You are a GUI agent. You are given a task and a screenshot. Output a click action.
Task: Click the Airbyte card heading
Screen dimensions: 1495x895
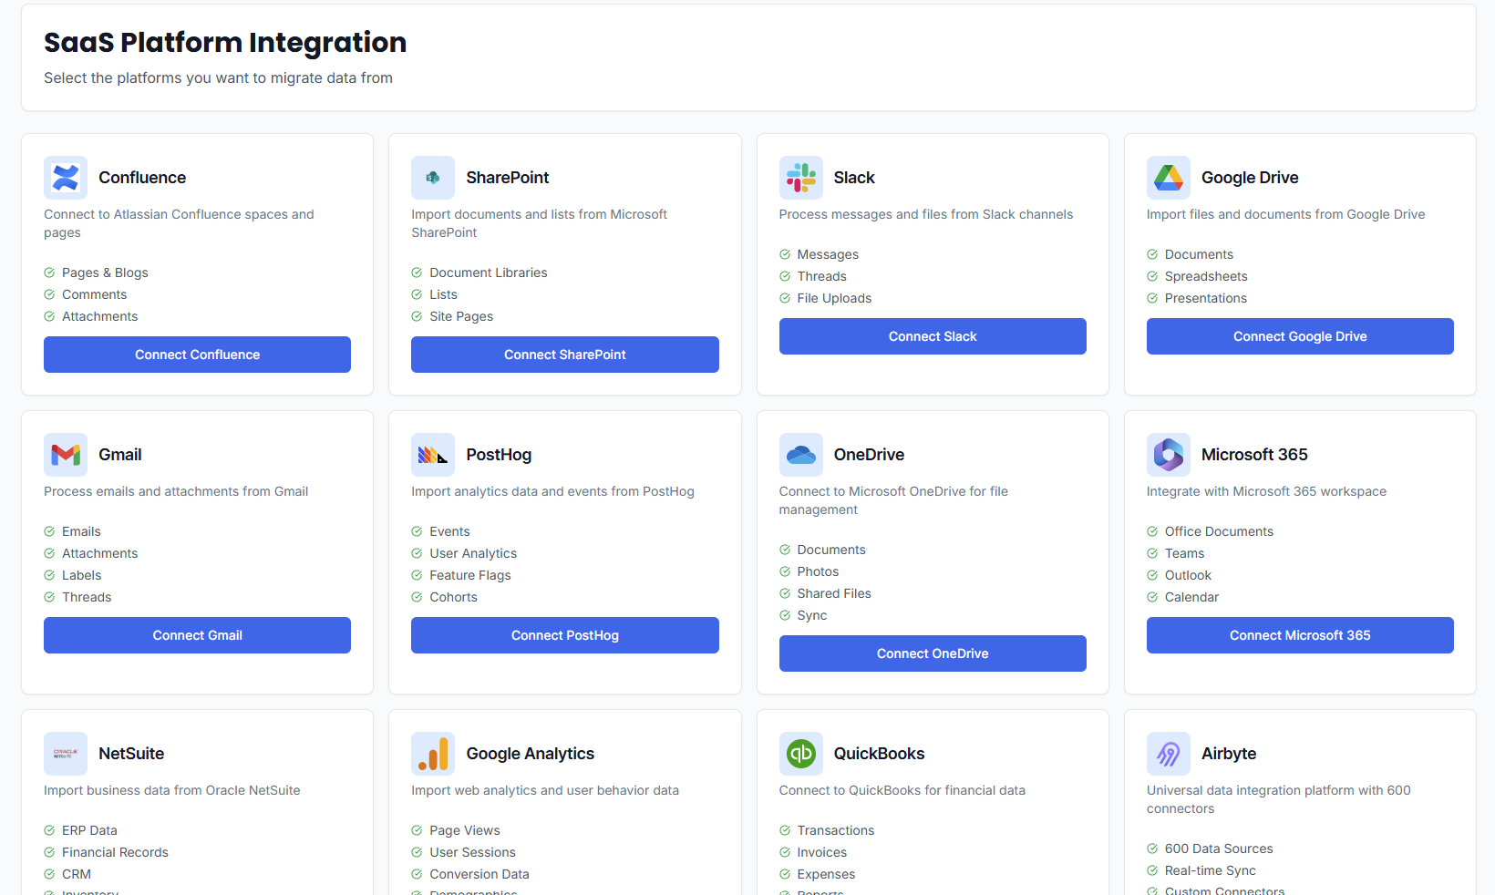point(1229,754)
